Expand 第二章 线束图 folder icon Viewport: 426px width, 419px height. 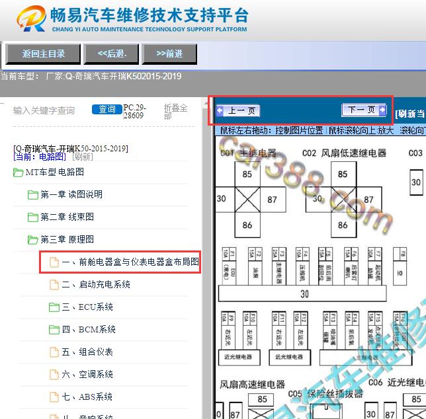coord(33,217)
